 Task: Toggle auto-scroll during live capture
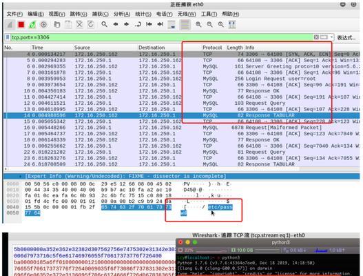pos(172,25)
